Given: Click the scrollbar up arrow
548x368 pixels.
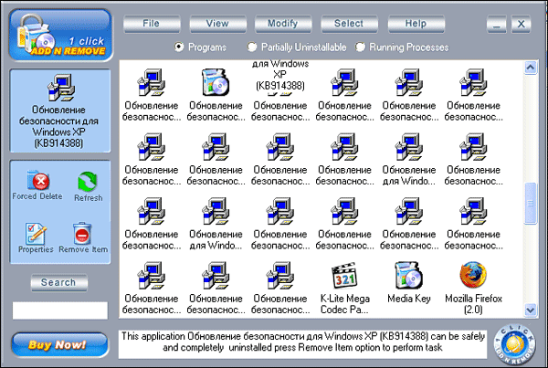Looking at the screenshot, I should pos(530,67).
